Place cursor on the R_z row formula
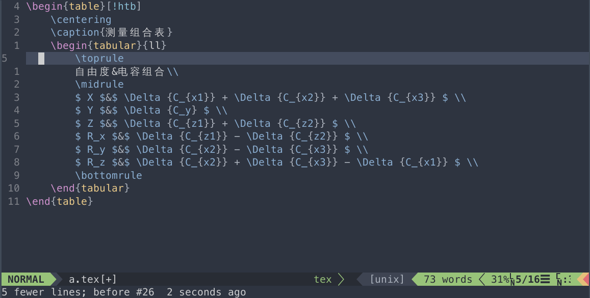590x298 pixels. 276,162
